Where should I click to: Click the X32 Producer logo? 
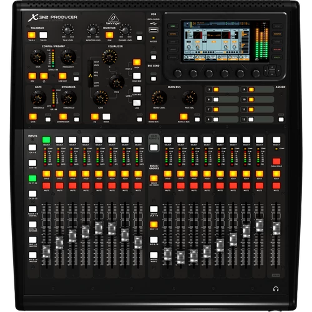coord(52,17)
